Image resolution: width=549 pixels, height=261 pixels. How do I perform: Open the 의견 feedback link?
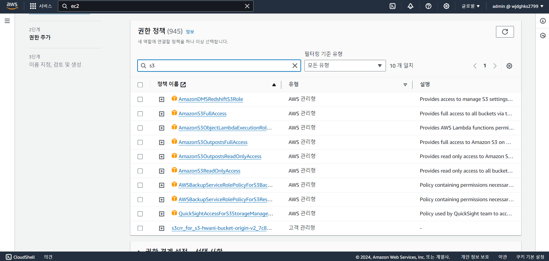(48, 257)
